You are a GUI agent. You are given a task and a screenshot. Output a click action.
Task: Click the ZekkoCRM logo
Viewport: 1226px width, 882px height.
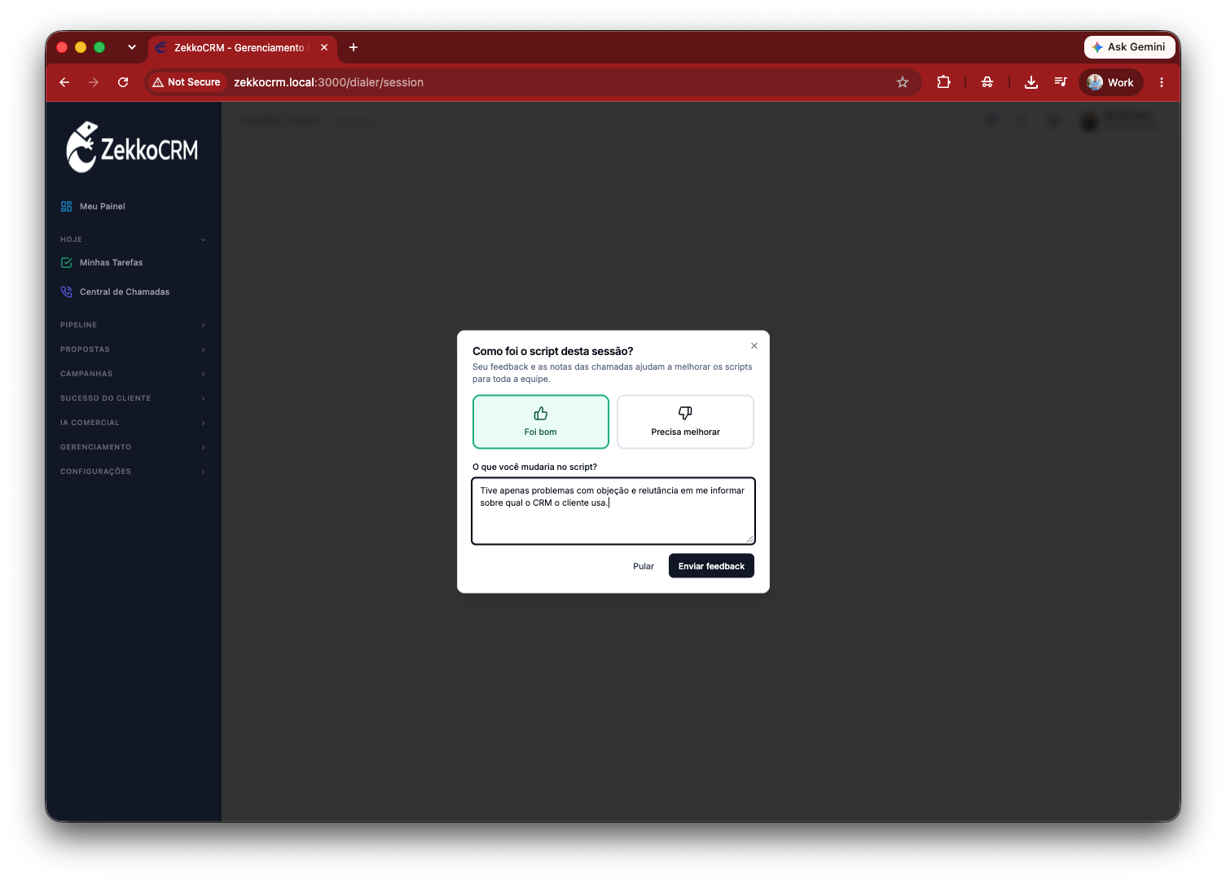coord(132,147)
